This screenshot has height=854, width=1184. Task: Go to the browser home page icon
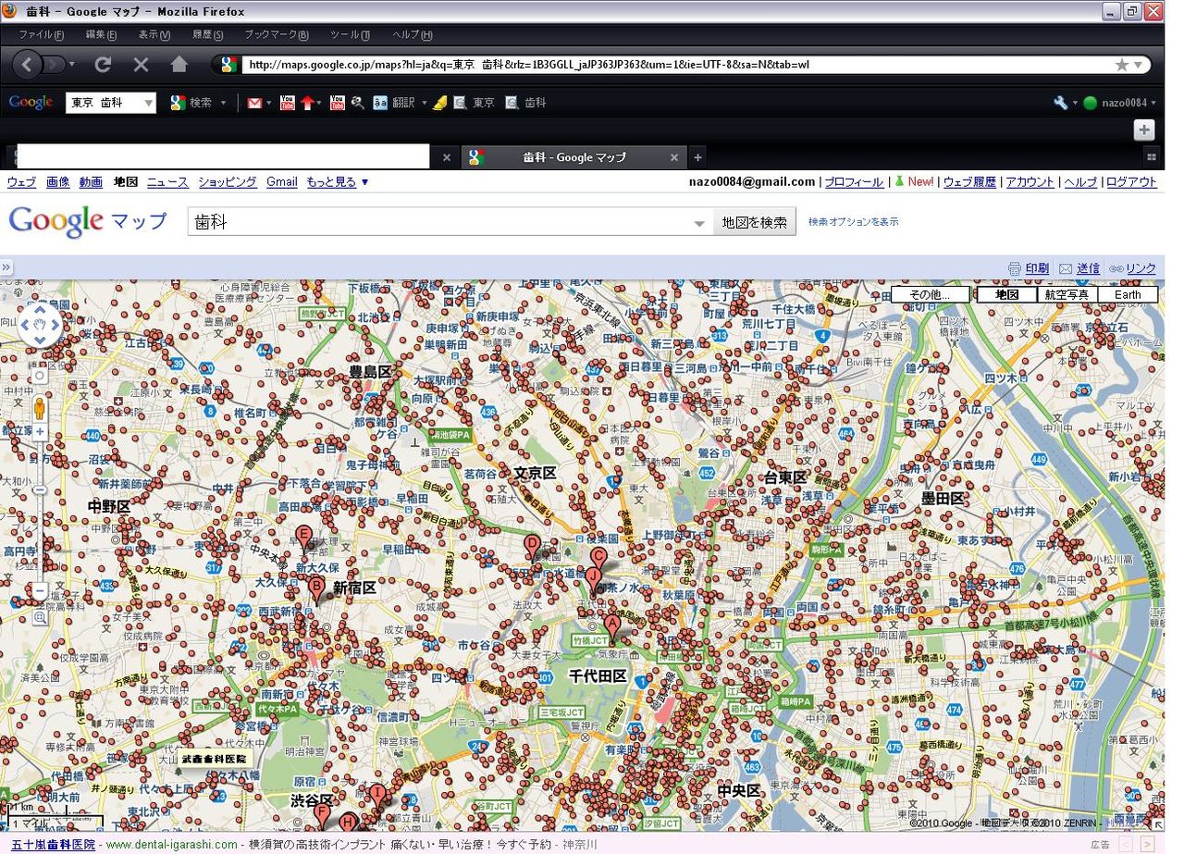click(x=179, y=65)
